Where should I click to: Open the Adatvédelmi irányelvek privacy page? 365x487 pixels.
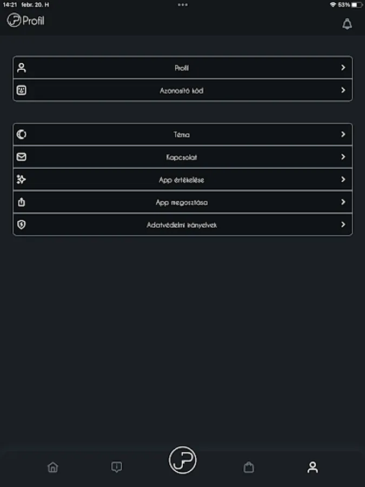tap(182, 224)
